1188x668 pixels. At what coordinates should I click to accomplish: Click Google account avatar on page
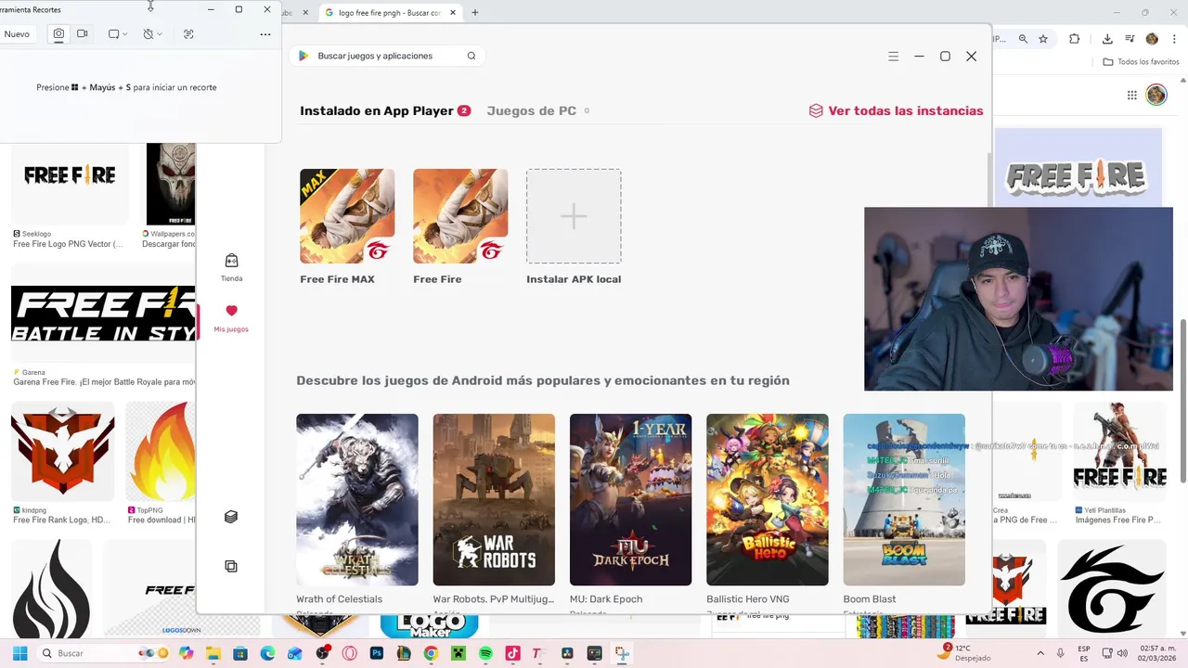1156,95
